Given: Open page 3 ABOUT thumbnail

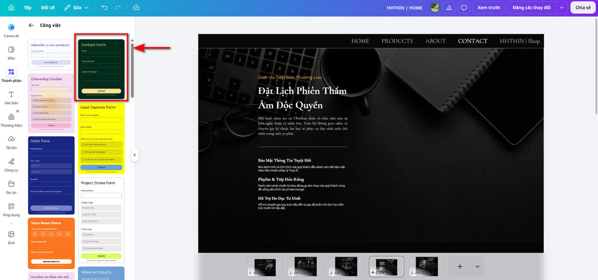Looking at the screenshot, I should click(x=346, y=267).
